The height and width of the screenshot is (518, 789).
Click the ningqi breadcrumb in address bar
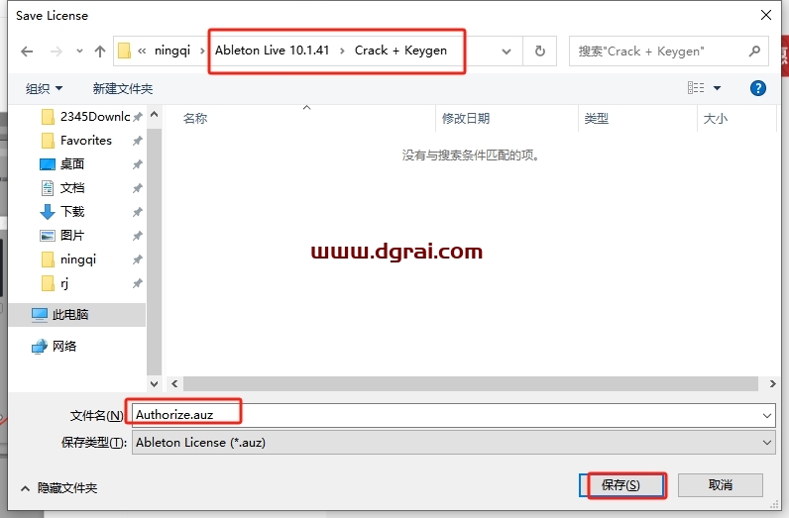[x=172, y=51]
